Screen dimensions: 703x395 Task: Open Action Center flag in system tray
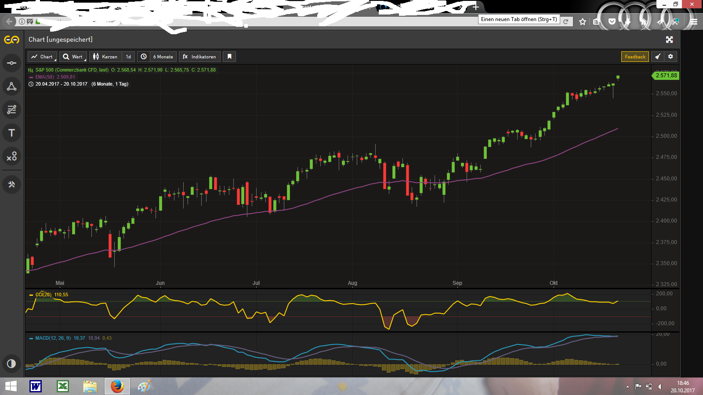(x=638, y=387)
